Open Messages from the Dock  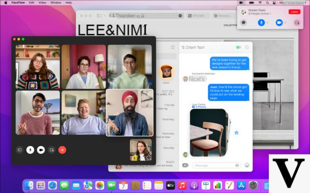pos(64,185)
